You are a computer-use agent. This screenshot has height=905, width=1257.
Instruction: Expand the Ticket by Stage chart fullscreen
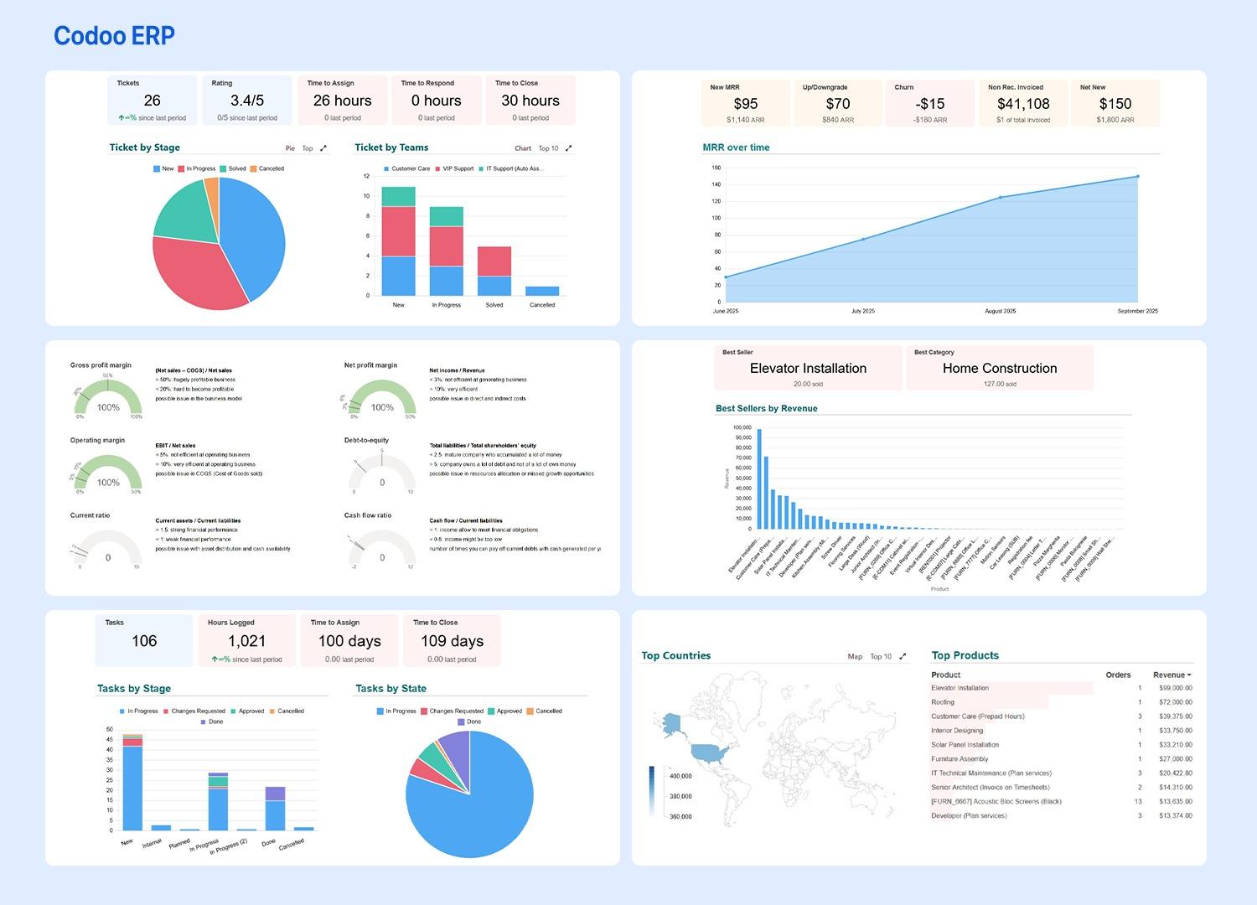point(323,148)
